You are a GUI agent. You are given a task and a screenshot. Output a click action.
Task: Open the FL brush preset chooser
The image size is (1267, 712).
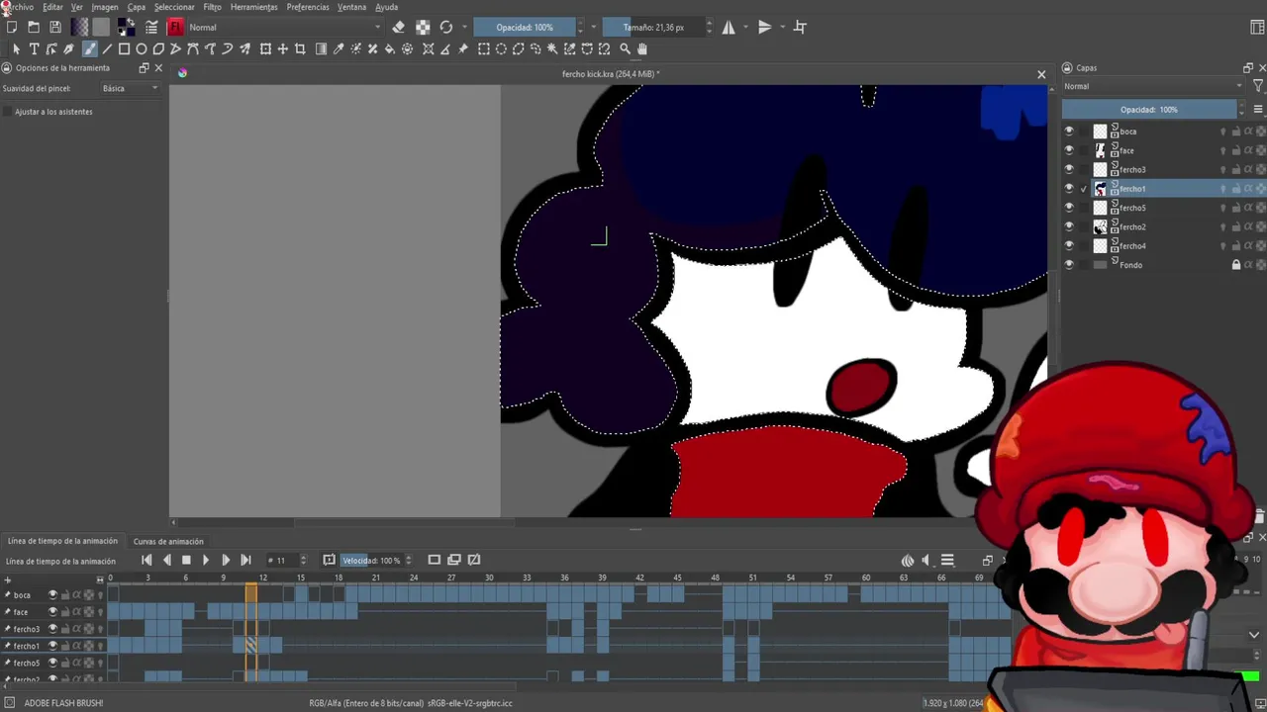pos(175,27)
